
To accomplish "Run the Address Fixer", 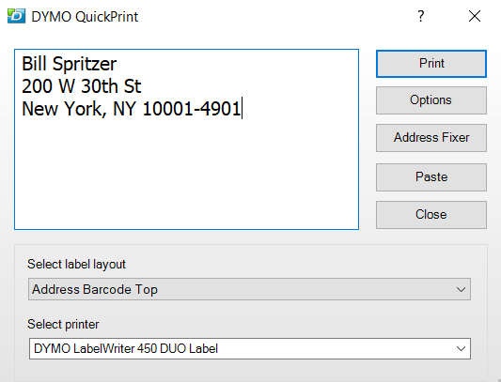I will pos(431,138).
